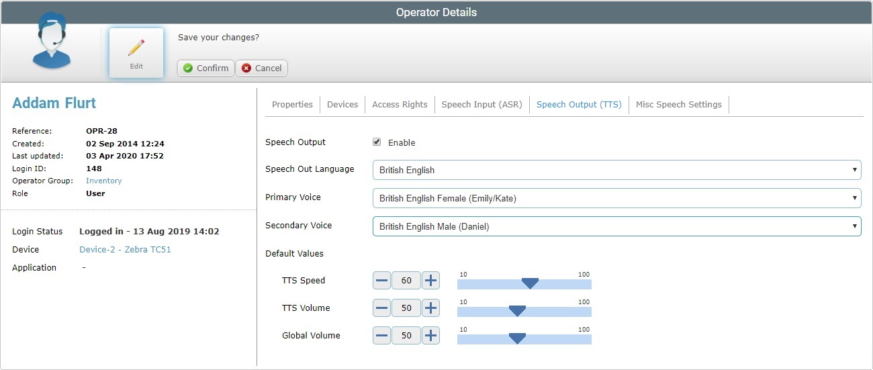Confirm saving the changes
The image size is (873, 370).
pyautogui.click(x=205, y=68)
